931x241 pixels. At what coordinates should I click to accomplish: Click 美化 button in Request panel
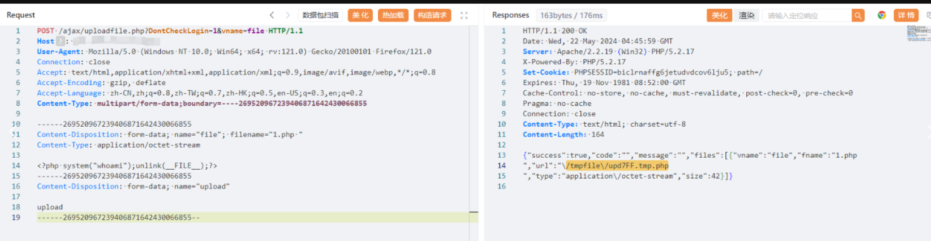pos(360,15)
